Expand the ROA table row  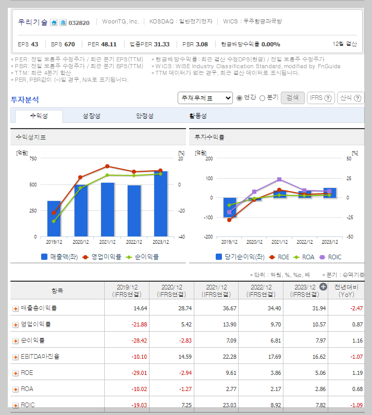(16, 389)
